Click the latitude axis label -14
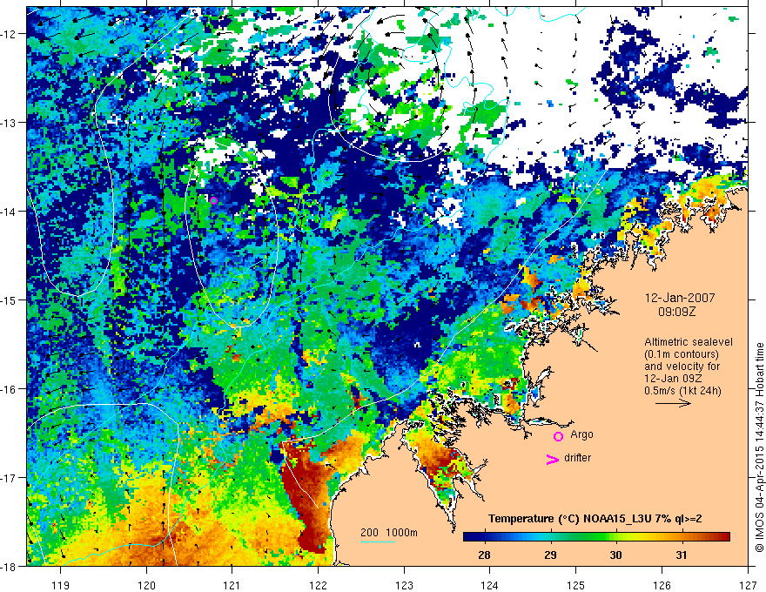This screenshot has width=766, height=592. click(x=10, y=212)
